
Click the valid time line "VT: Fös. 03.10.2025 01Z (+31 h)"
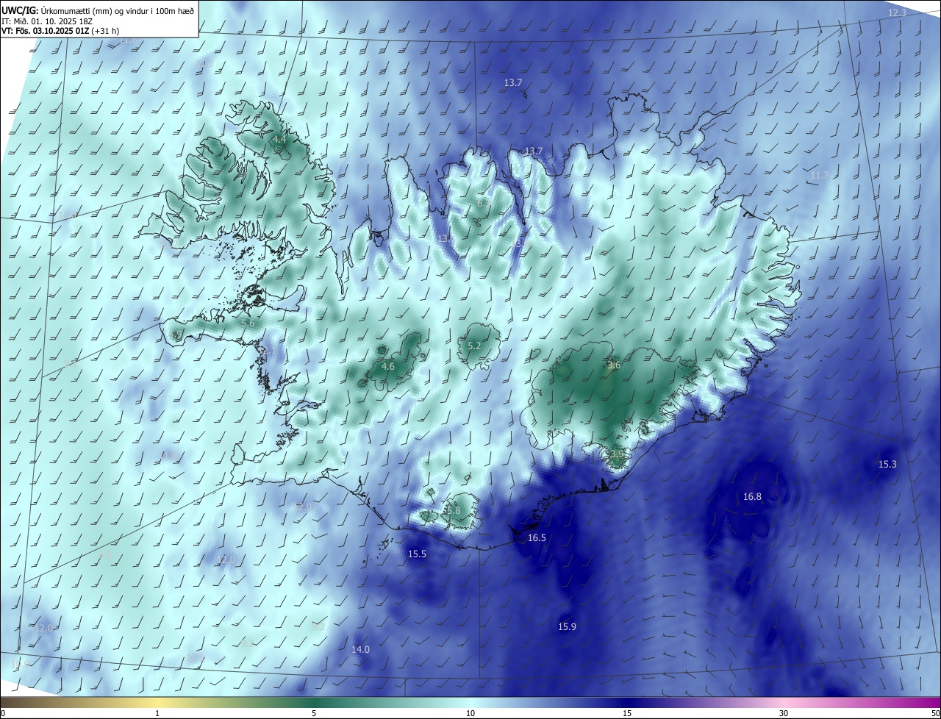(x=60, y=31)
